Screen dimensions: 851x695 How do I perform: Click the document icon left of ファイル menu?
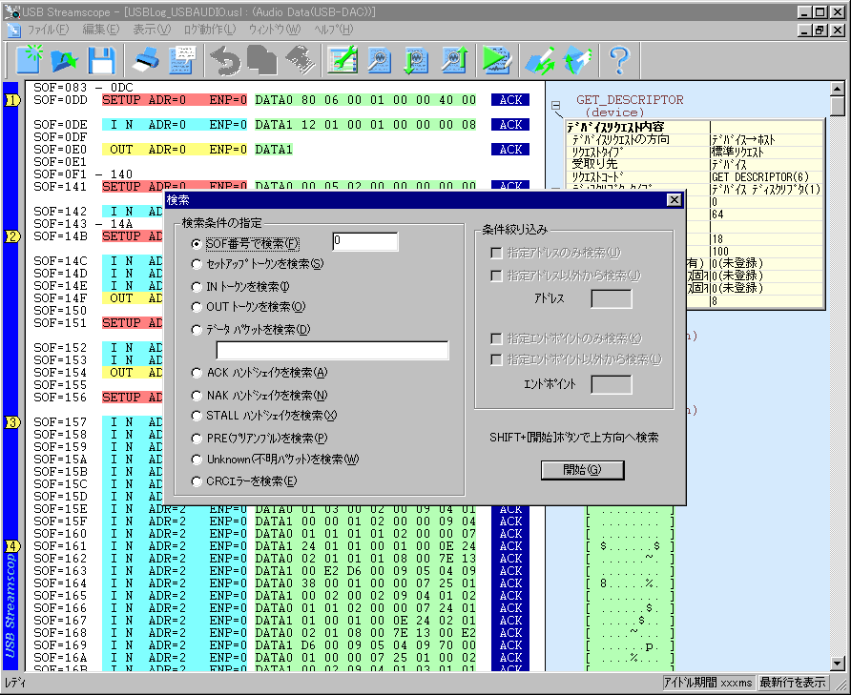pyautogui.click(x=13, y=30)
